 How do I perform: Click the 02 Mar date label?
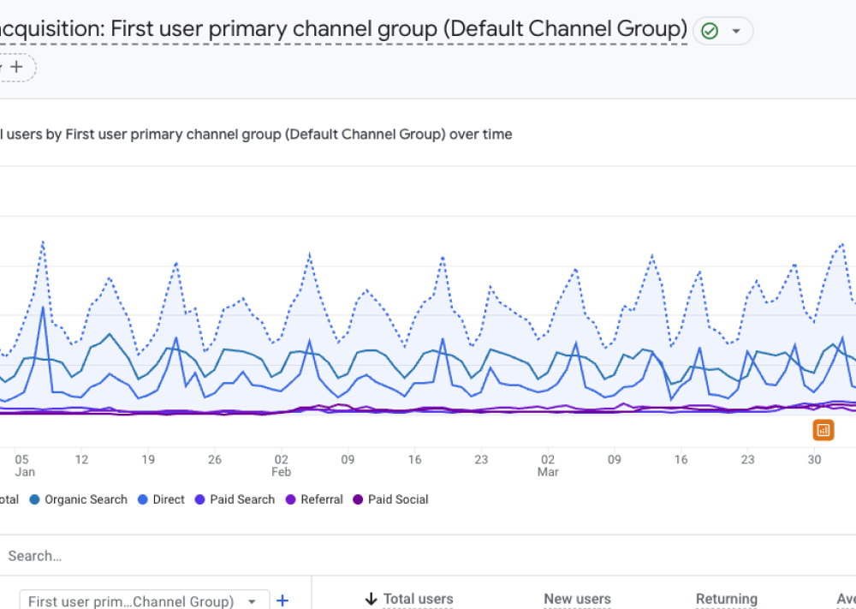548,465
